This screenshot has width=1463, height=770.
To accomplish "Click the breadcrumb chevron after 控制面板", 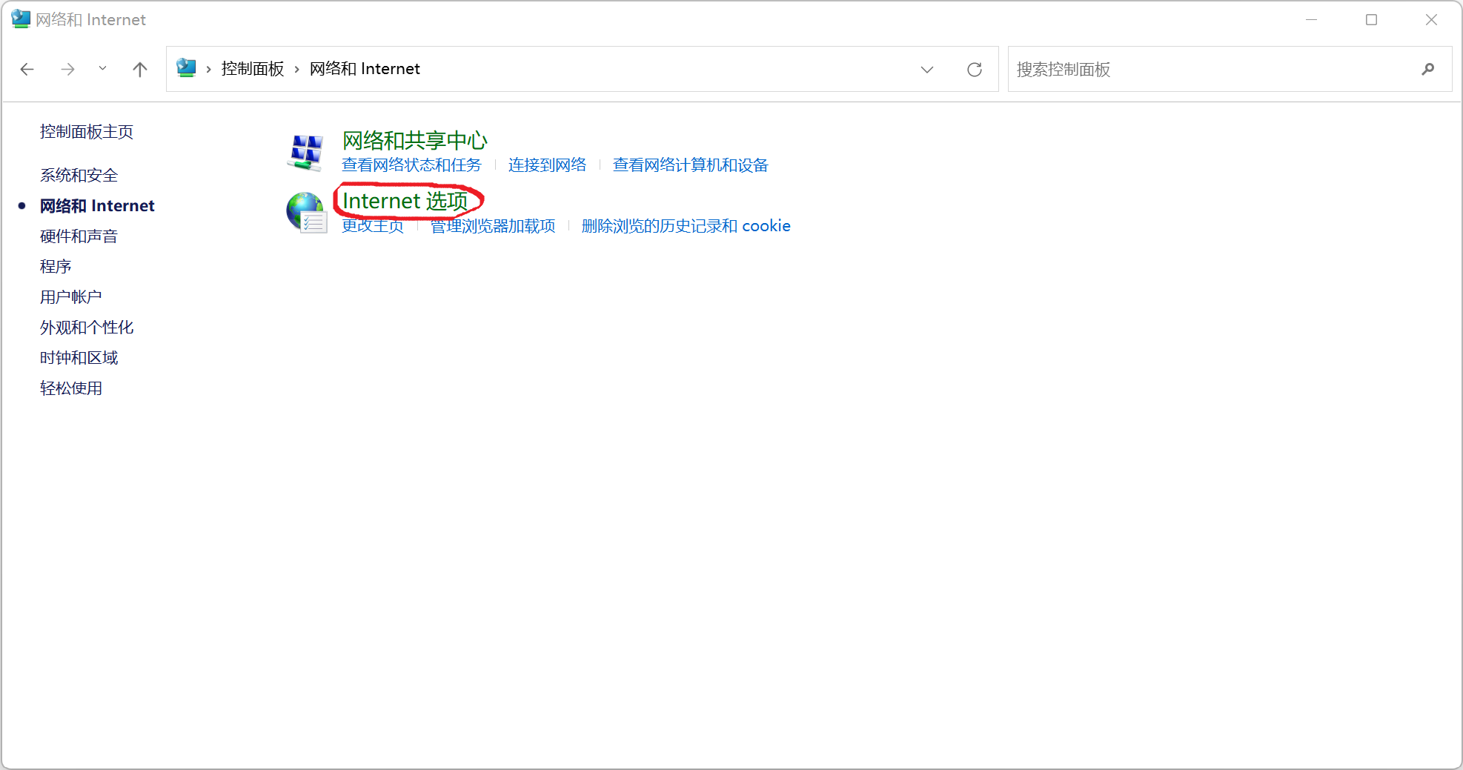I will point(295,69).
